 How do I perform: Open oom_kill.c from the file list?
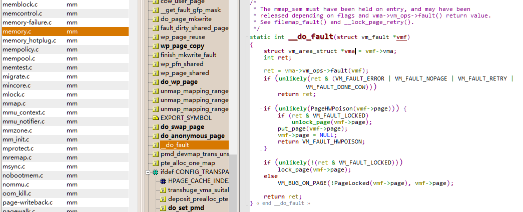(65, 193)
